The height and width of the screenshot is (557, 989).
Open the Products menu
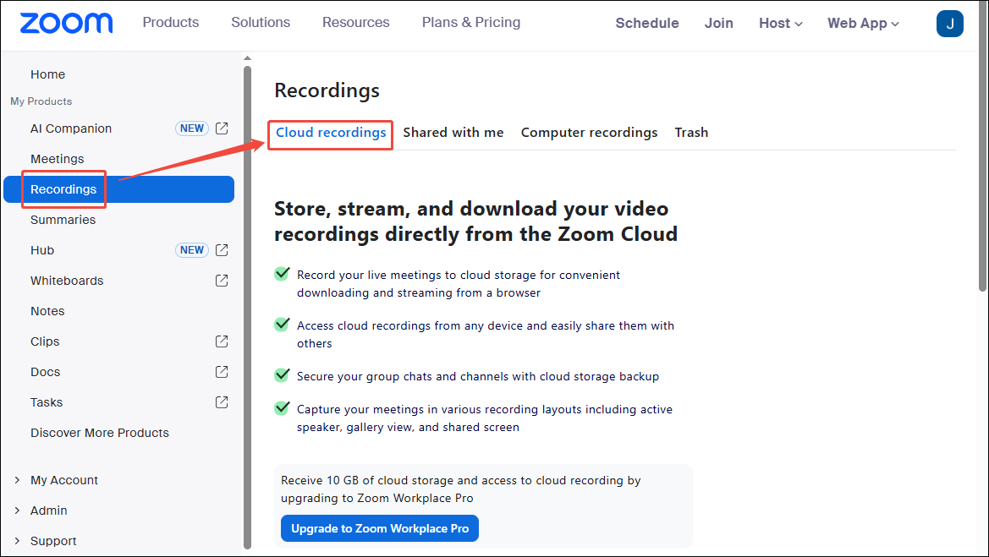pos(170,22)
